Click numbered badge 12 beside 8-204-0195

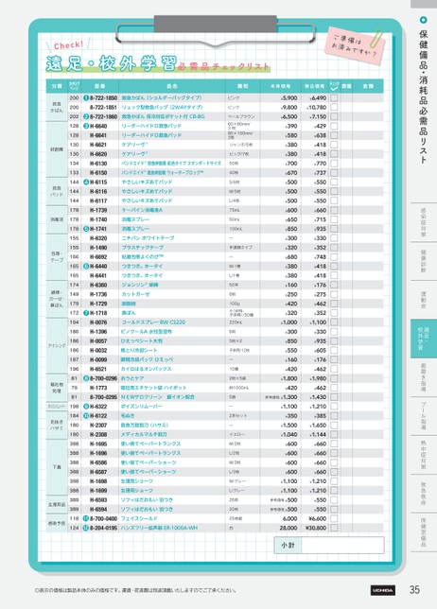[86, 528]
